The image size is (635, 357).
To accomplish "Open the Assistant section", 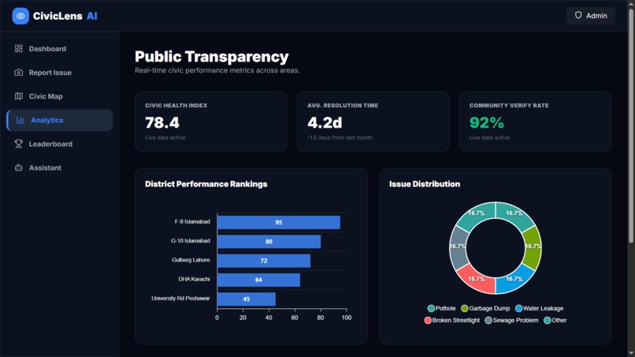I will [60, 168].
